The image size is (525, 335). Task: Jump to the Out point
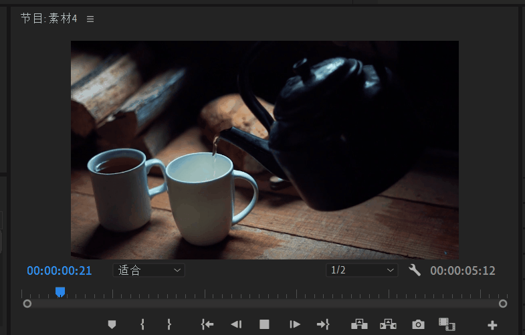pyautogui.click(x=323, y=324)
